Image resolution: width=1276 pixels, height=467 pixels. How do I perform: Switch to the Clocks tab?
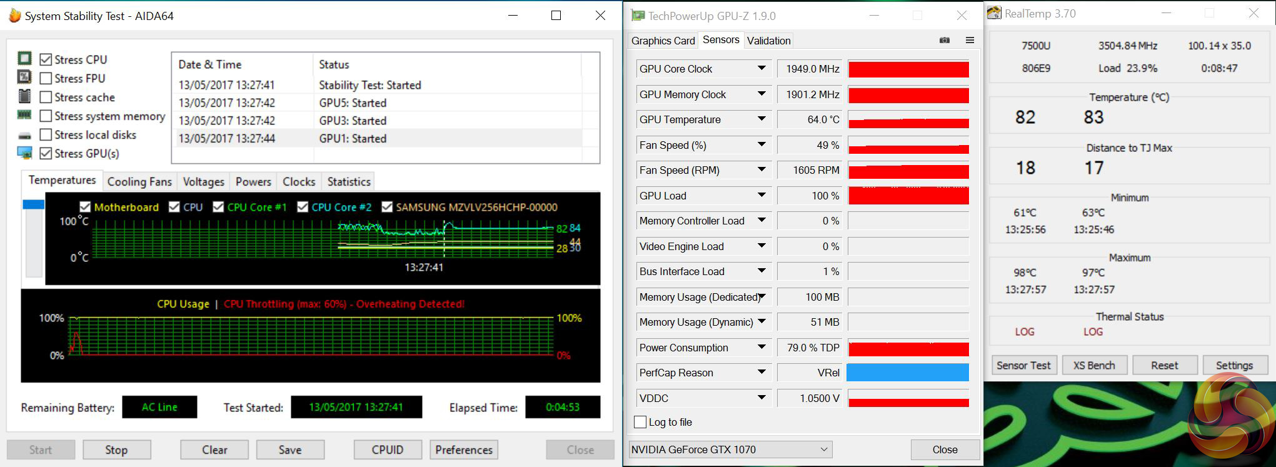299,181
